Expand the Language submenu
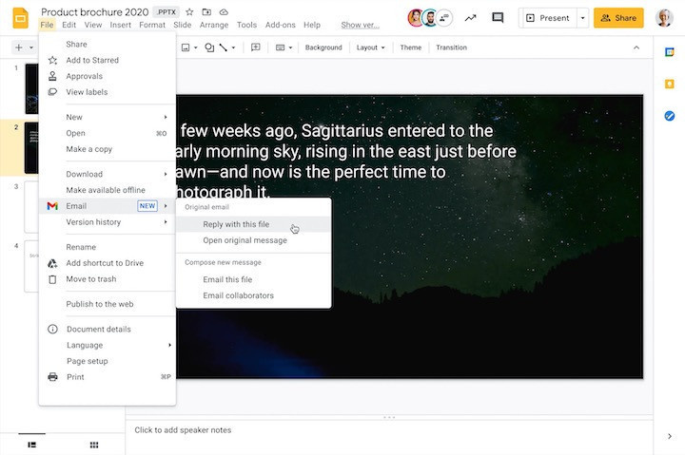The height and width of the screenshot is (455, 685). click(107, 345)
